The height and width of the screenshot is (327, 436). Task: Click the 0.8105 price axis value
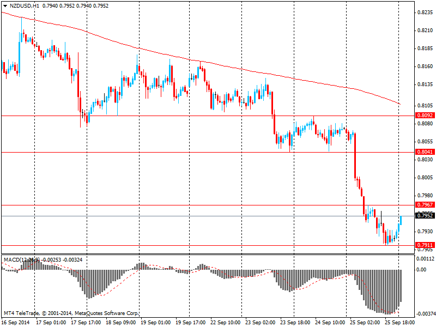[426, 106]
